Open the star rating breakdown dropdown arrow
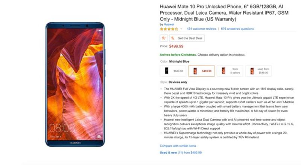Viewport: 301px width, 165px height. click(x=181, y=29)
